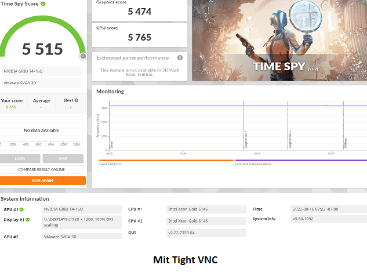Click the green validation check beside GPU #1
Viewport: 367px width, 272px height.
(21, 209)
